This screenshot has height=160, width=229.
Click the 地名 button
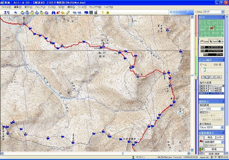210,138
